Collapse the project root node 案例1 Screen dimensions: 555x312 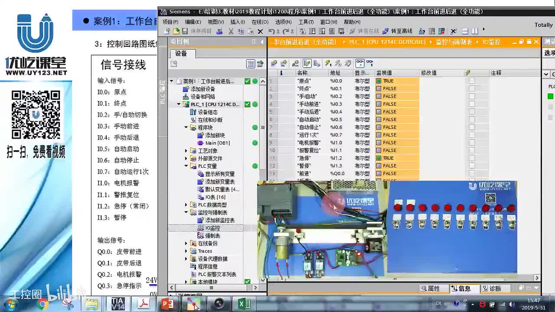(172, 81)
